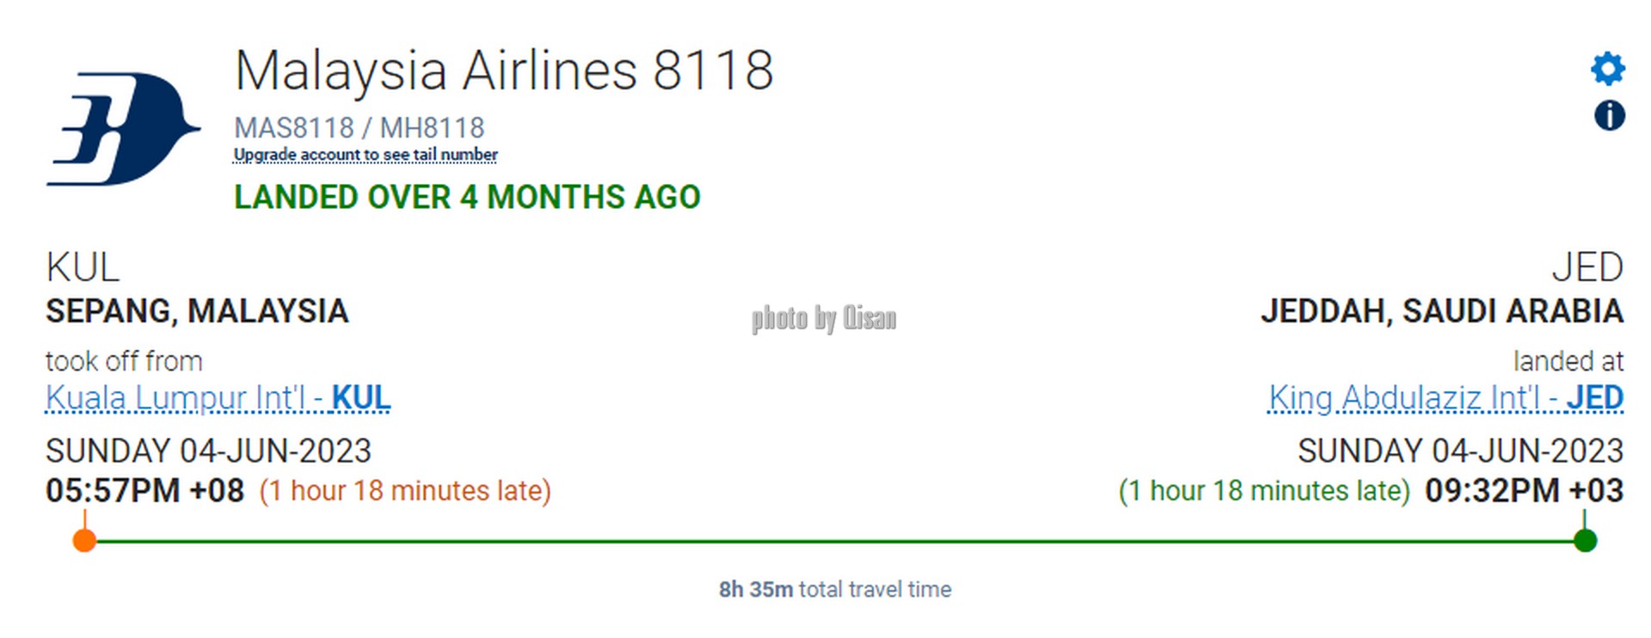Click the SEPANG, MALAYSIA origin city text
The image size is (1651, 638).
point(197,311)
